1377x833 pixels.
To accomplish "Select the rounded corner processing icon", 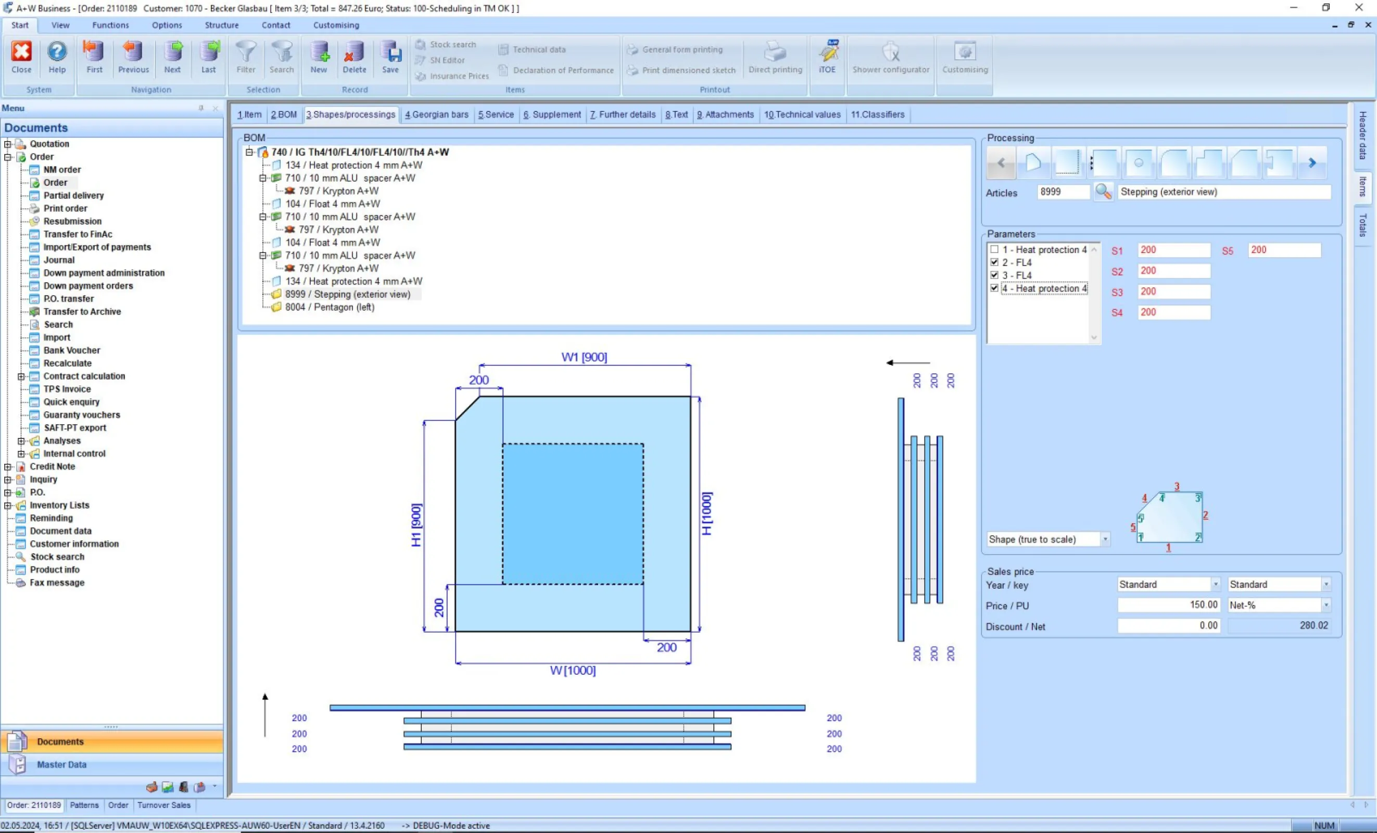I will [x=1174, y=163].
